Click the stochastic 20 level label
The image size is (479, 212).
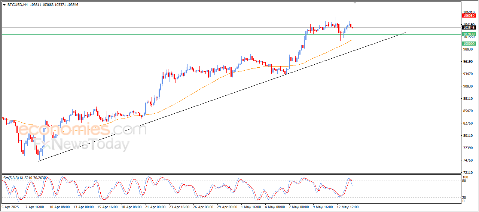pyautogui.click(x=464, y=197)
